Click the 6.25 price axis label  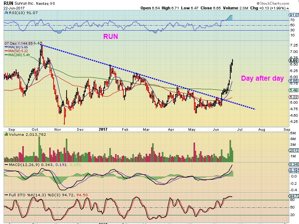(294, 71)
